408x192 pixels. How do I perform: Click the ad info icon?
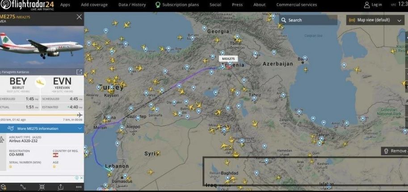tap(77, 178)
